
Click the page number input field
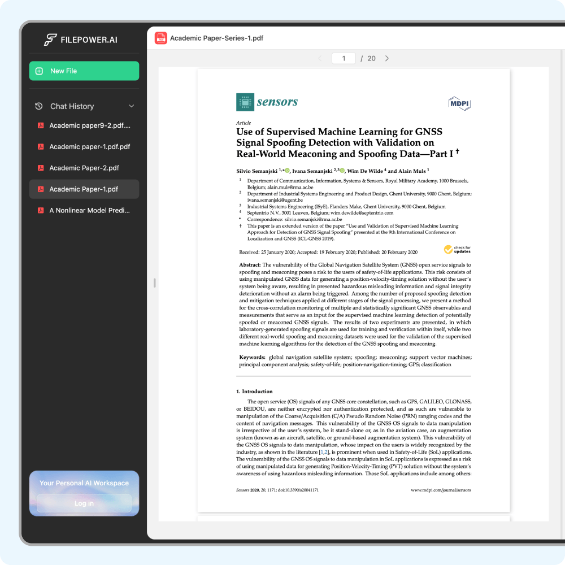[344, 58]
